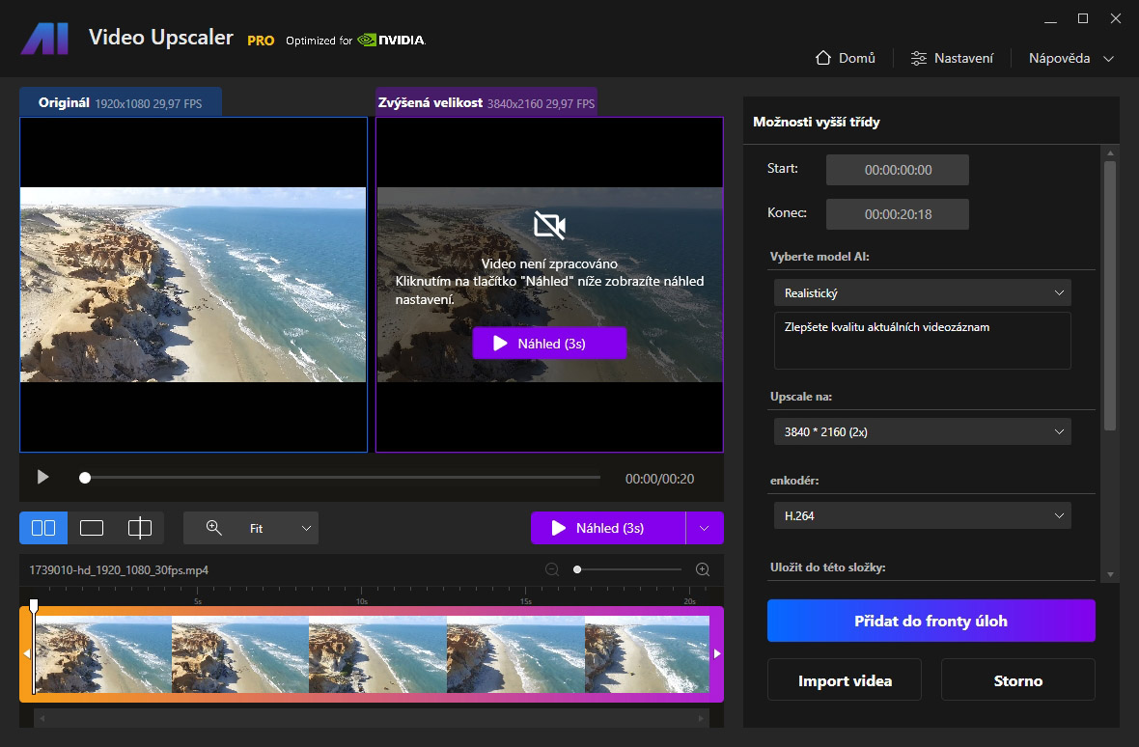Enable split-slider comparison view icon
1139x747 pixels.
click(140, 528)
